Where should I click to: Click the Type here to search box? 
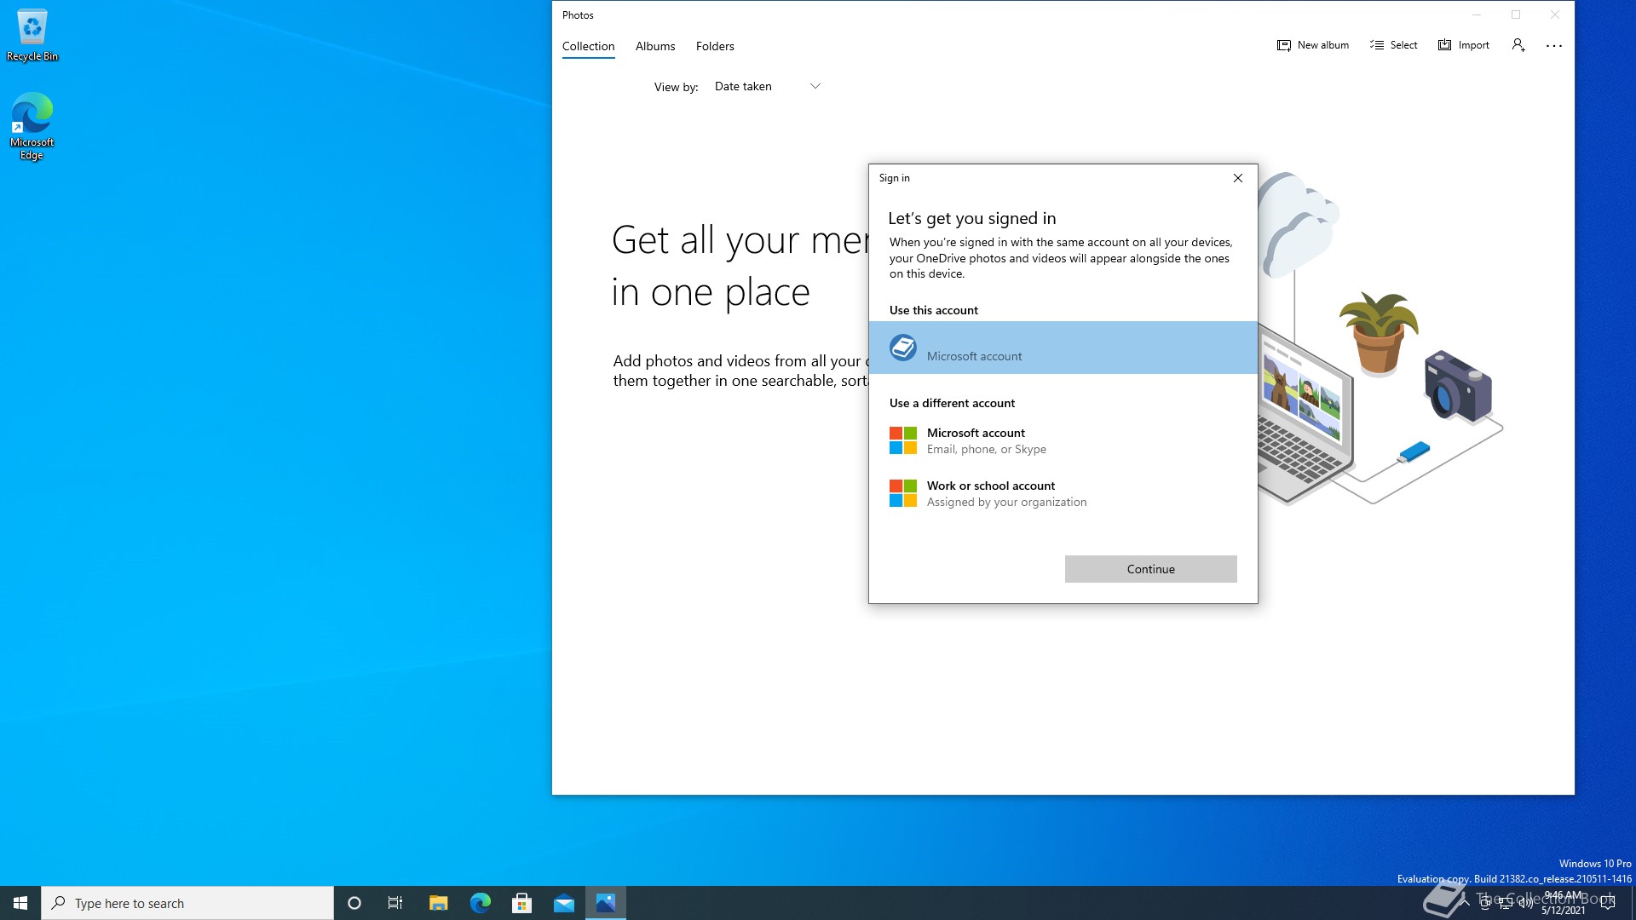pyautogui.click(x=187, y=903)
